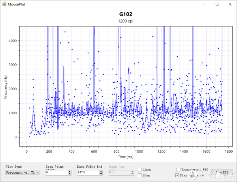Open the Plot Type dropdown
The image size is (237, 182).
click(x=23, y=173)
